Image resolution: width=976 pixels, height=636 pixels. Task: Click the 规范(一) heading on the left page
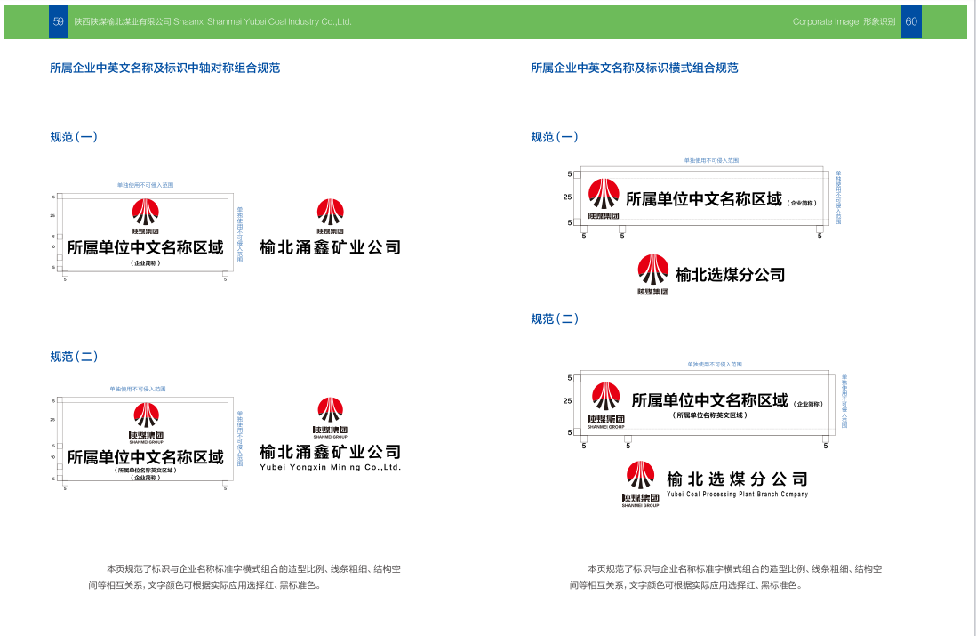point(74,137)
